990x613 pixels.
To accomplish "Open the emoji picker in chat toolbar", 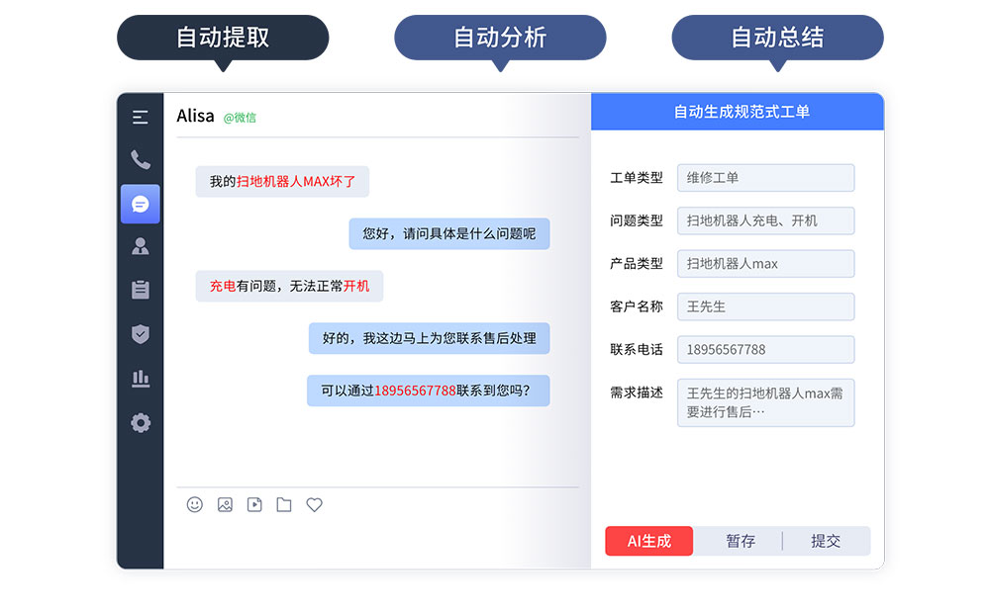I will 194,505.
